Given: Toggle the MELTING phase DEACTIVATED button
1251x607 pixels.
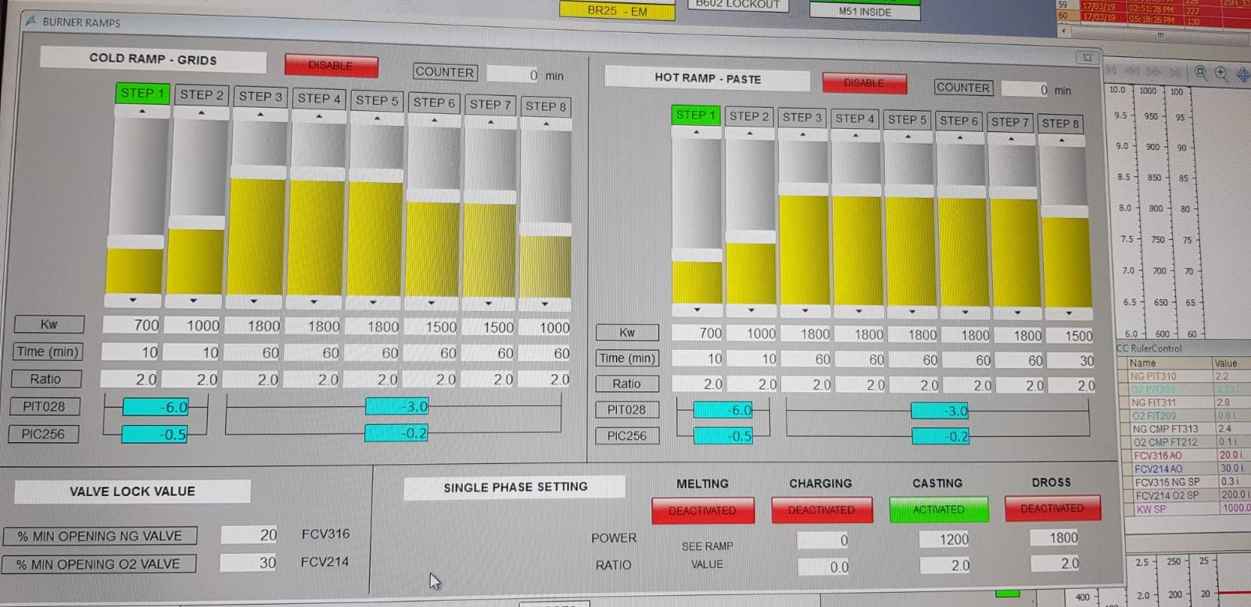Looking at the screenshot, I should pos(702,510).
